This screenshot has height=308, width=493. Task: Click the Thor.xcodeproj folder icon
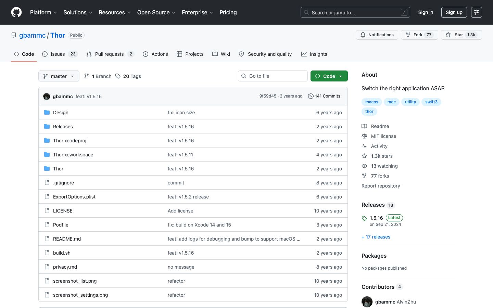47,140
